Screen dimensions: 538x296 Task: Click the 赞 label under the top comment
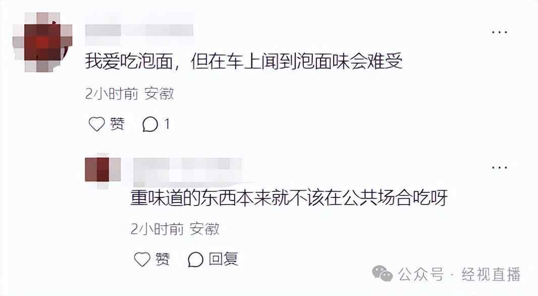(x=117, y=124)
